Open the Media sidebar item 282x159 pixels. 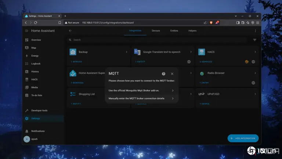pos(34,87)
